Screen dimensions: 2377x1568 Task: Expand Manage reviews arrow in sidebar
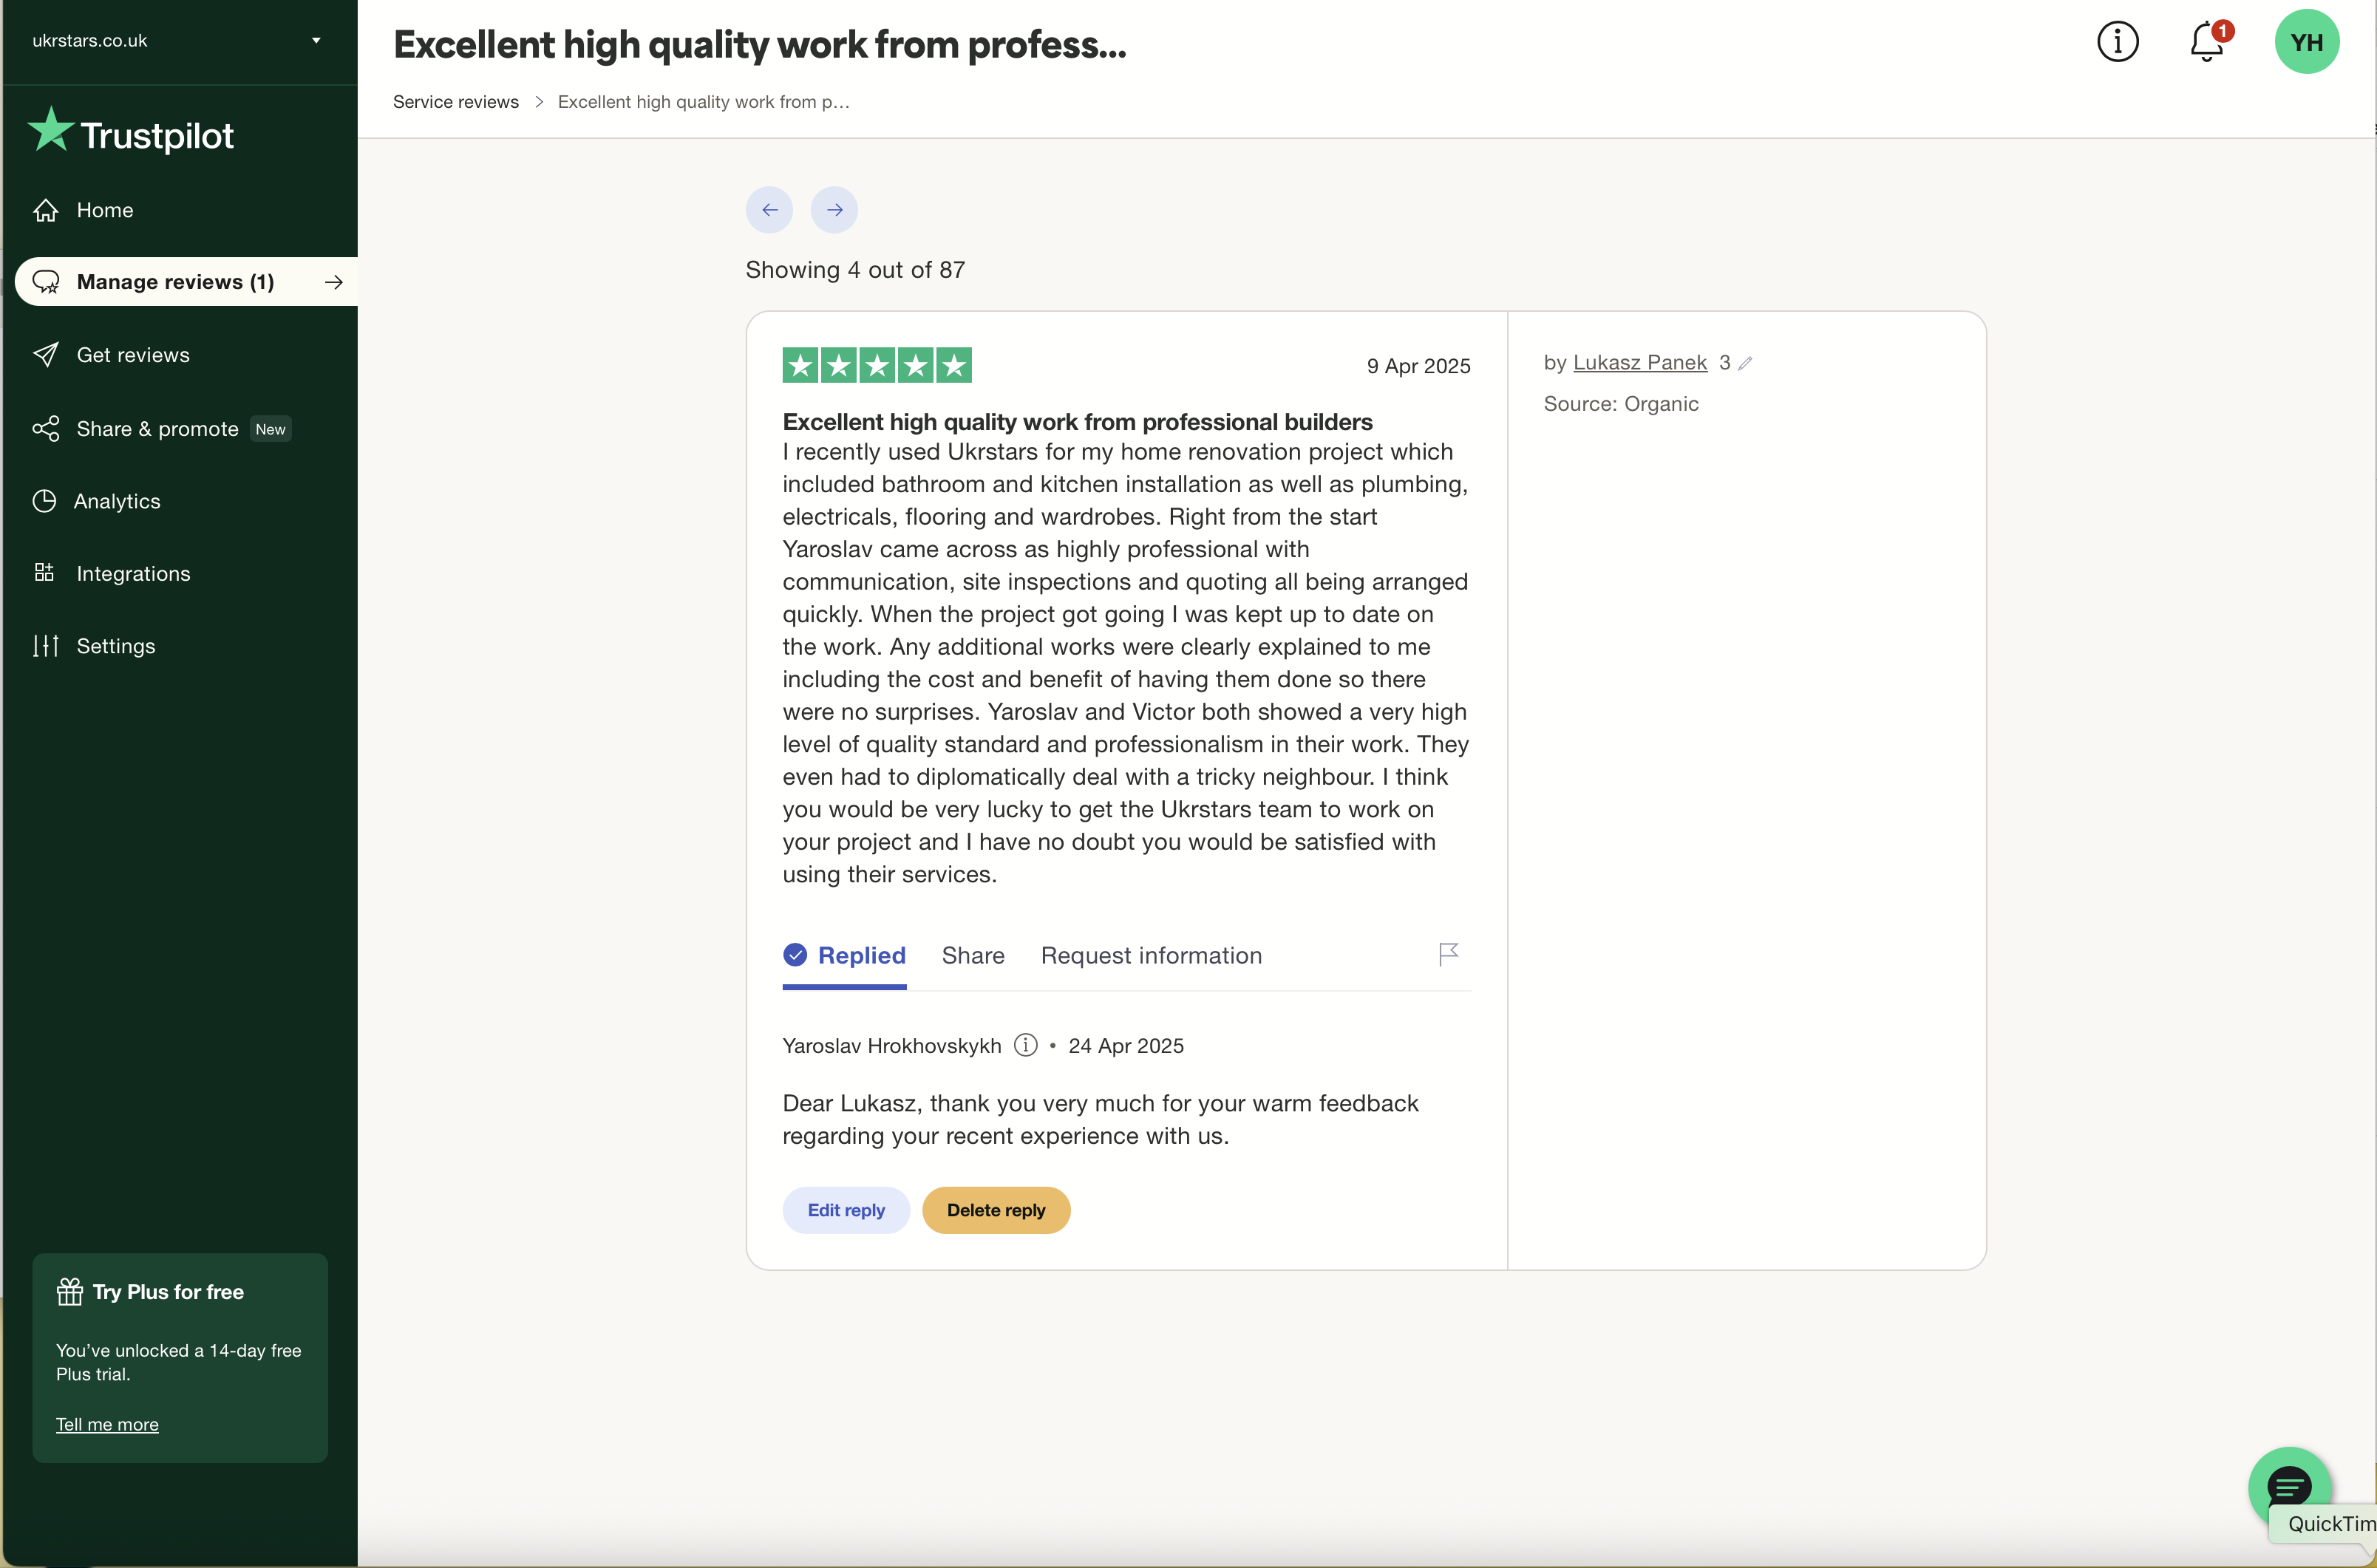tap(334, 283)
